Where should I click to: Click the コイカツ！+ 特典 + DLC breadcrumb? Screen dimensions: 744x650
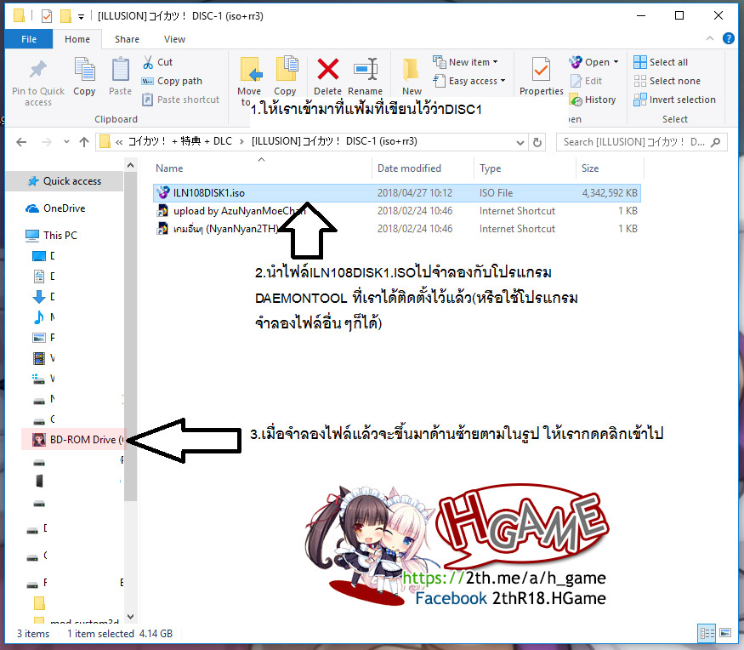(179, 141)
